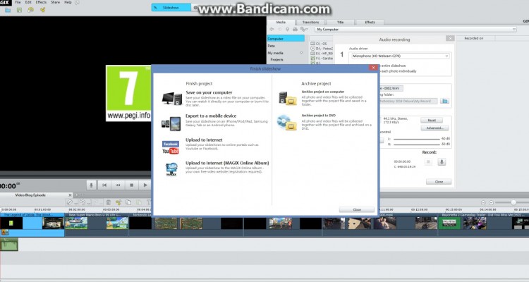The image size is (529, 282).
Task: Expand the My media section arrow
Action: pos(301,53)
